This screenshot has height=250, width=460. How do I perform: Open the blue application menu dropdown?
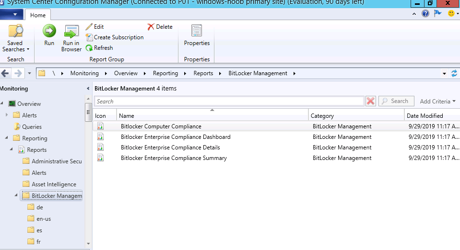(12, 14)
